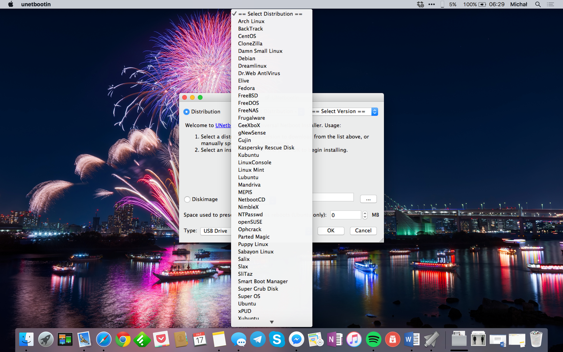The image size is (563, 352).
Task: Pick Linux Mint from the list
Action: tap(272, 170)
